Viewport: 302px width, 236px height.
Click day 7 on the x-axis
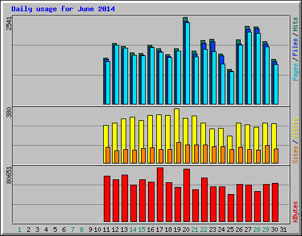[x=73, y=230]
